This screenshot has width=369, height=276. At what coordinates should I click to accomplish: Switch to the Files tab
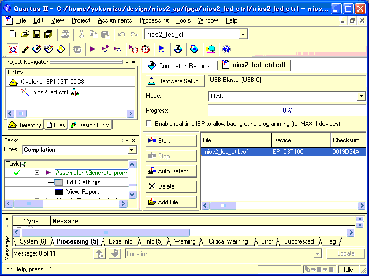click(56, 125)
